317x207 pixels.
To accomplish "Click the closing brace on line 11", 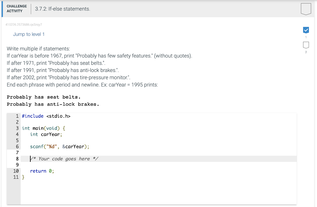I will click(x=23, y=177).
